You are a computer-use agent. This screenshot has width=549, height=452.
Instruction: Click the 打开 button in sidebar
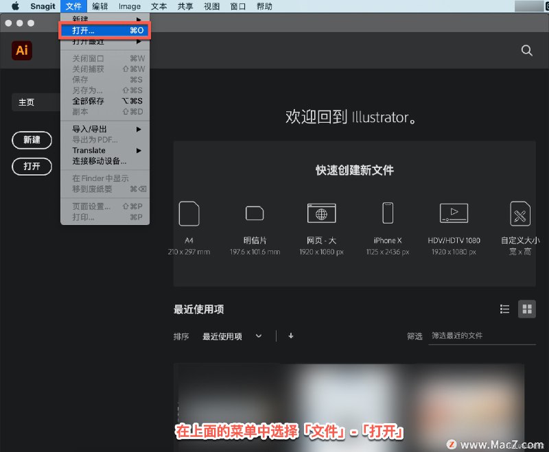[x=32, y=166]
